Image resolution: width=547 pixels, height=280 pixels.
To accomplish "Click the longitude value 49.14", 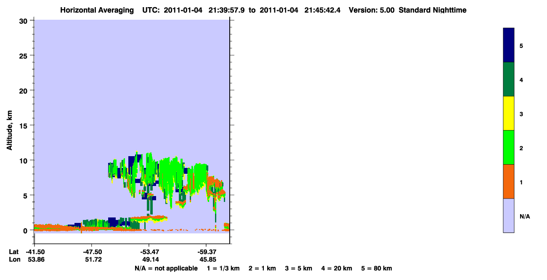I will pos(150,259).
